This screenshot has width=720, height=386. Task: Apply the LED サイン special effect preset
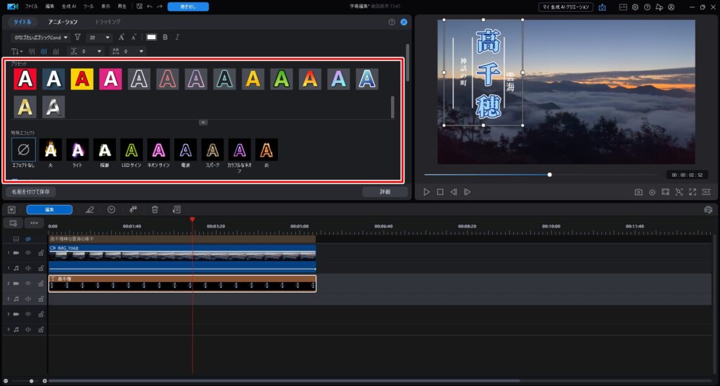(x=131, y=149)
